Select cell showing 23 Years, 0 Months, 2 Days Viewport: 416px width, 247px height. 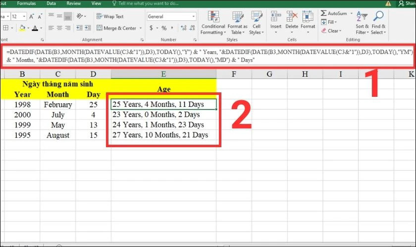(163, 115)
